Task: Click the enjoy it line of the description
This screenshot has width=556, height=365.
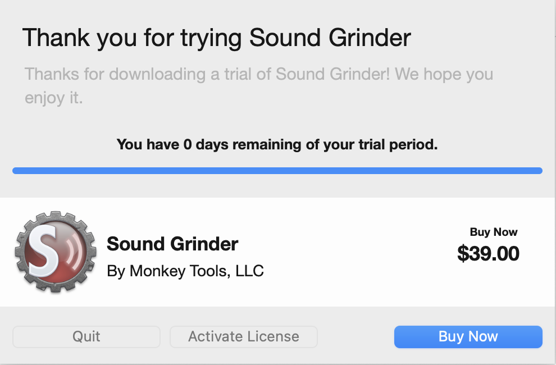Action: 53,98
